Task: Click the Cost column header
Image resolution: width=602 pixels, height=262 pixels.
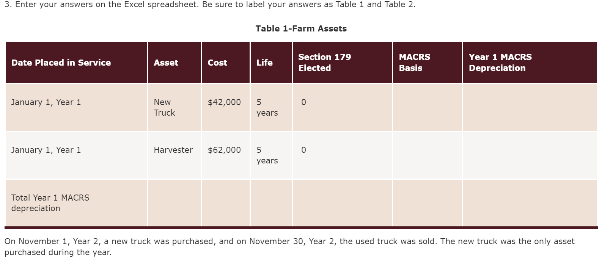Action: (x=226, y=63)
